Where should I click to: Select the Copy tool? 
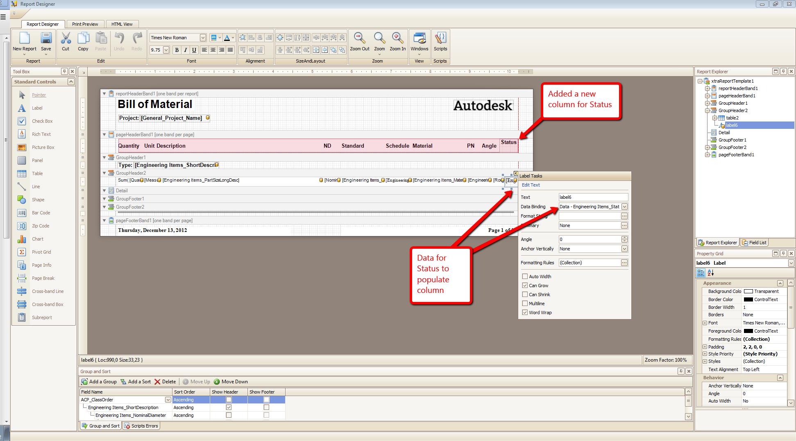83,41
